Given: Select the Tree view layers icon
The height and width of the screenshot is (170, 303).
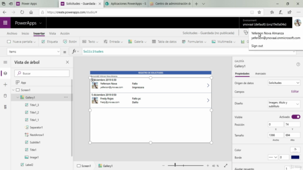Looking at the screenshot, I should pos(5,73).
